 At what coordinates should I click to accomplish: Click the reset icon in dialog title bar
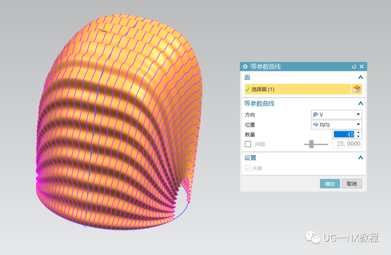coord(354,67)
